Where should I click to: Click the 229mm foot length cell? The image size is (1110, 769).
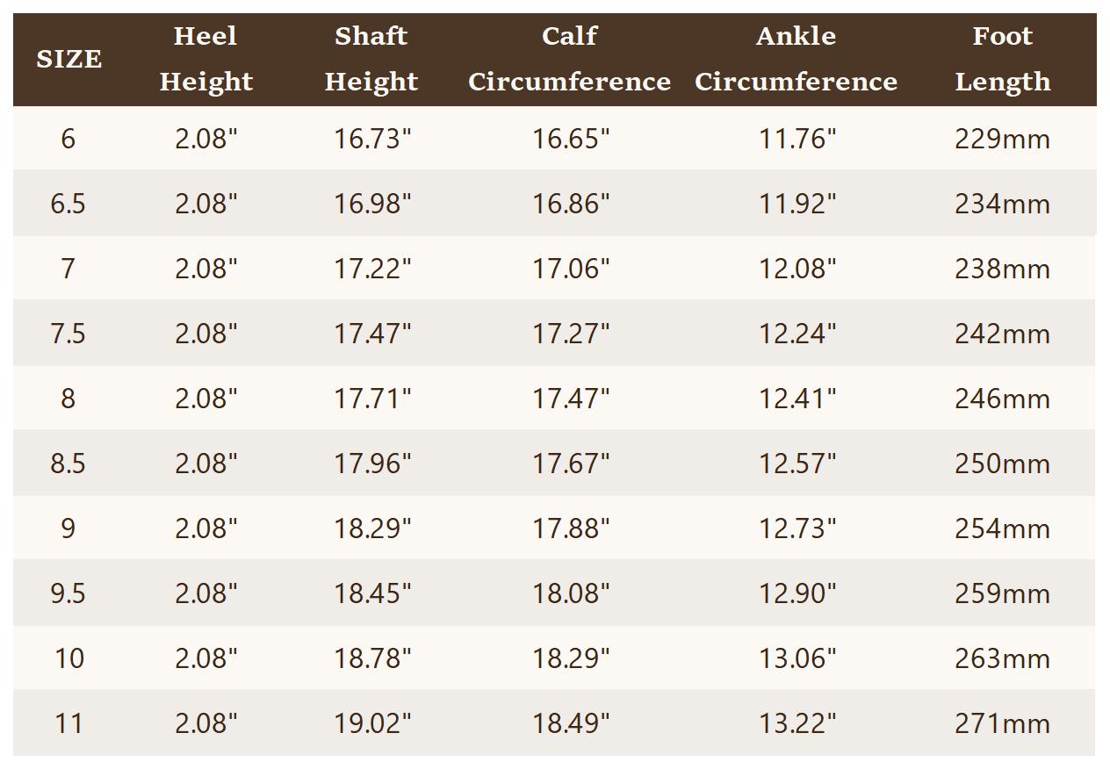(x=1002, y=139)
